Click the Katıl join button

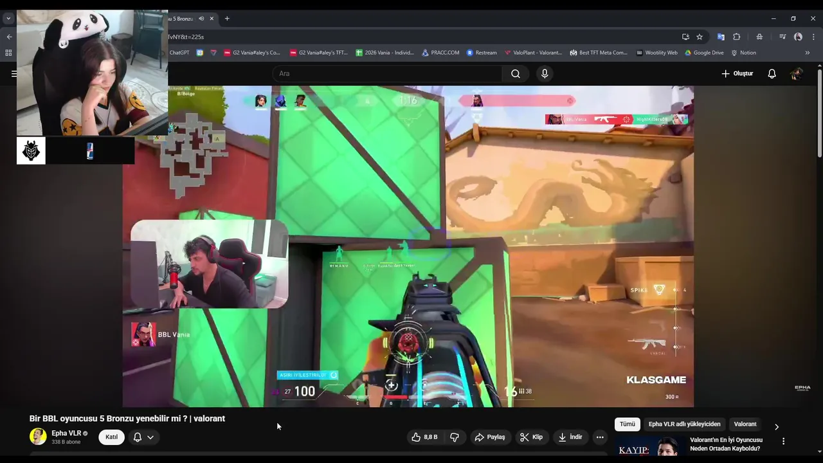coord(111,437)
